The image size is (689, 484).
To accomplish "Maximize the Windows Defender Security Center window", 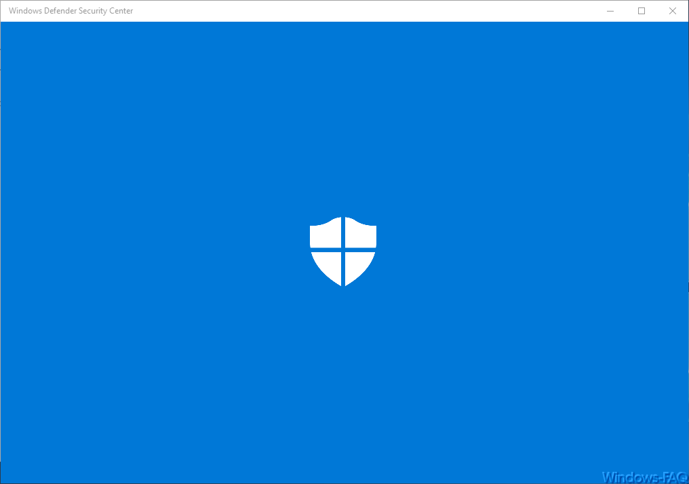I will pyautogui.click(x=641, y=11).
